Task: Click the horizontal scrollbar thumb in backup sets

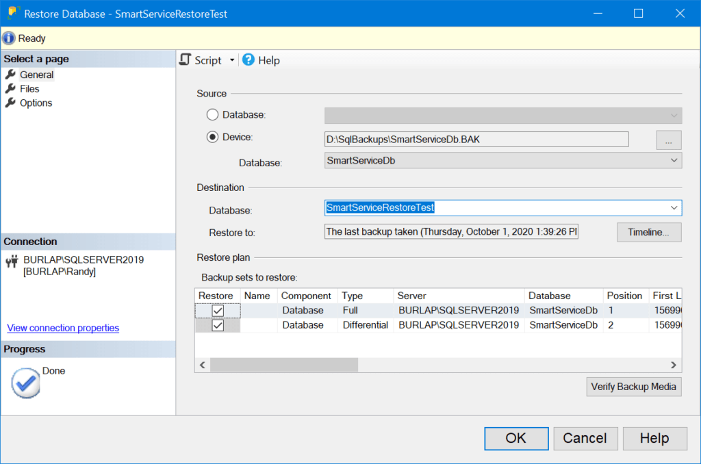Action: [x=284, y=365]
